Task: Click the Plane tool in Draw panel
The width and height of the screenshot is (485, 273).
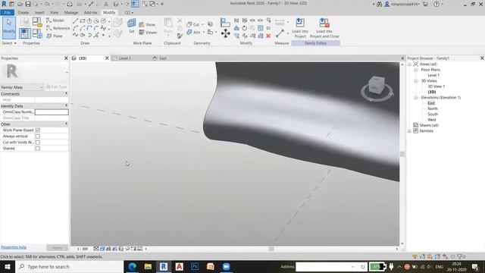Action: [55, 36]
